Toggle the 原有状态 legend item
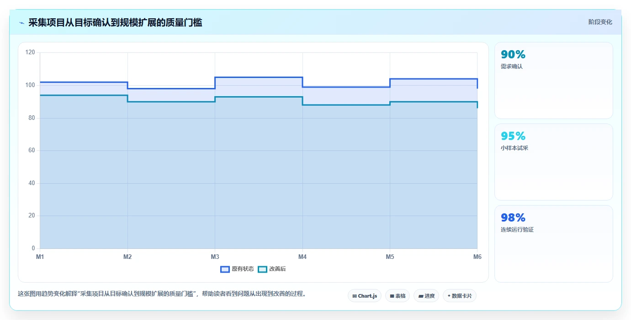The width and height of the screenshot is (631, 320). (x=237, y=269)
